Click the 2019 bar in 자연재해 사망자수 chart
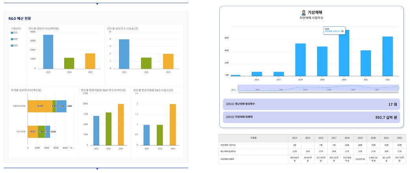This screenshot has width=410, height=173. click(322, 61)
